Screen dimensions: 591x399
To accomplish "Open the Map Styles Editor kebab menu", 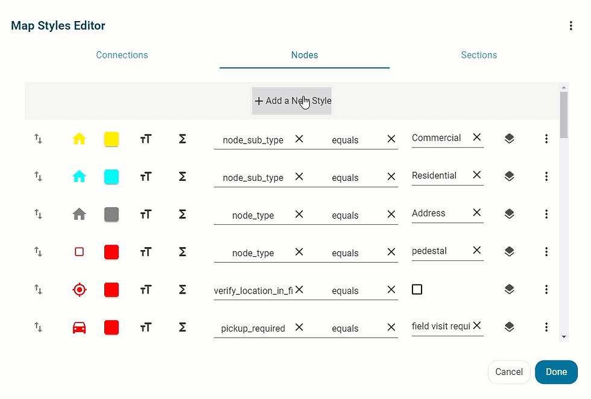I will coord(571,26).
